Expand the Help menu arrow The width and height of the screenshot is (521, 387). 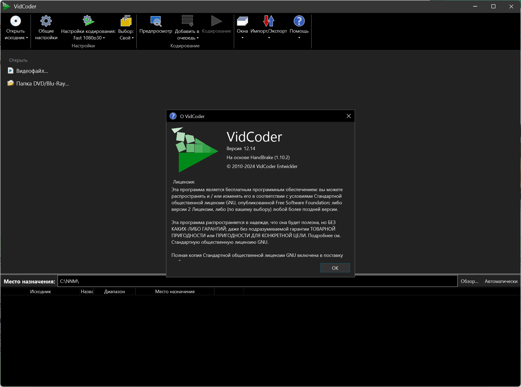pos(299,38)
